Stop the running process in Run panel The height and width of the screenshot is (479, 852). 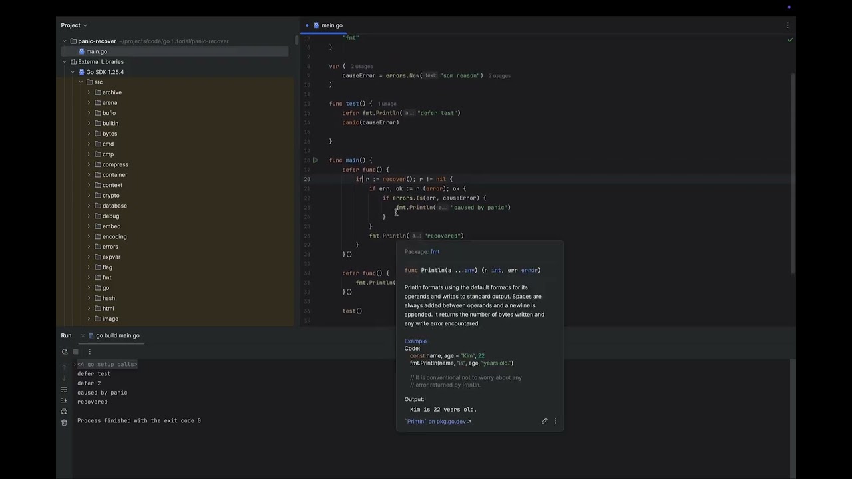tap(75, 351)
